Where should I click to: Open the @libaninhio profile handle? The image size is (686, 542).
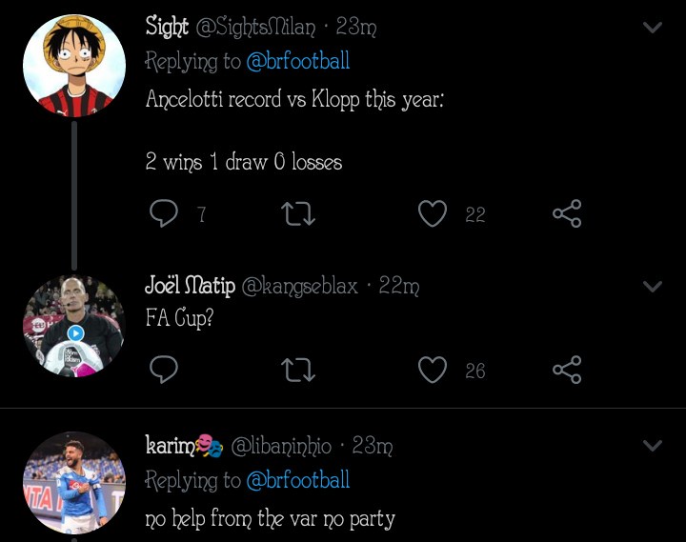[x=281, y=445]
